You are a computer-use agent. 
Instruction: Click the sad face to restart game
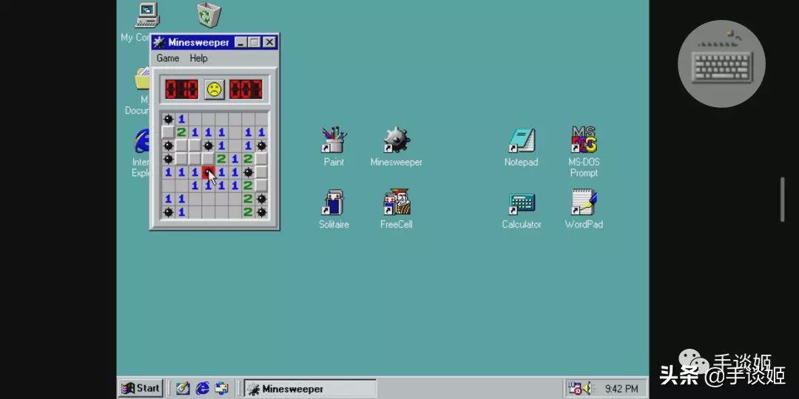[x=214, y=90]
